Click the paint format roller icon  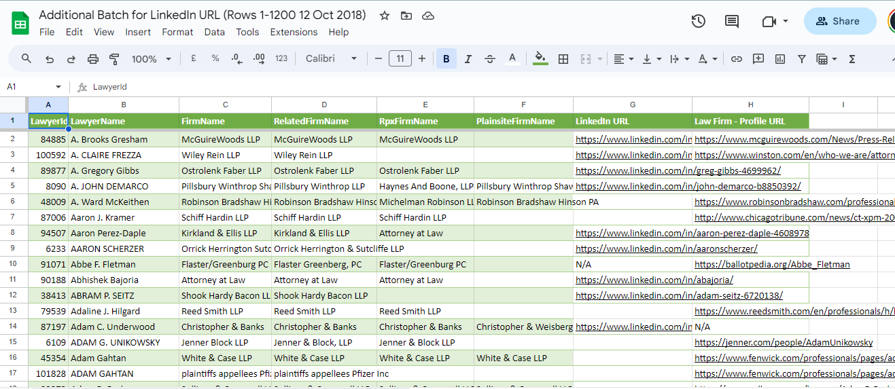114,59
